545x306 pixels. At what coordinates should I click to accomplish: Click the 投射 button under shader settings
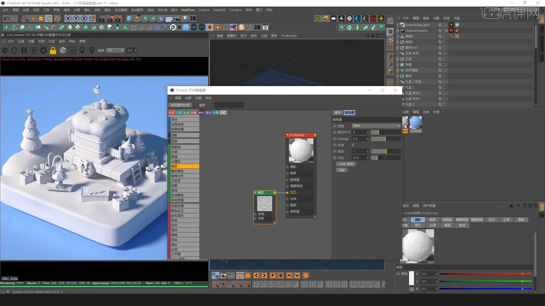coord(342,170)
